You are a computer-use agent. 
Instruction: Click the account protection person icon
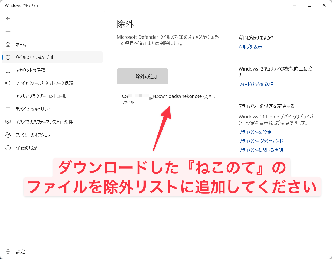pyautogui.click(x=8, y=70)
